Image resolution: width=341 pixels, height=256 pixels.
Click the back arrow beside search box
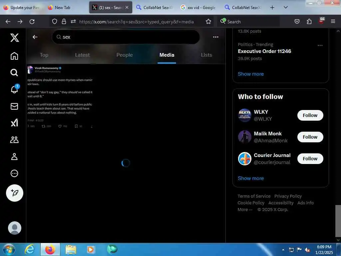[x=35, y=37]
